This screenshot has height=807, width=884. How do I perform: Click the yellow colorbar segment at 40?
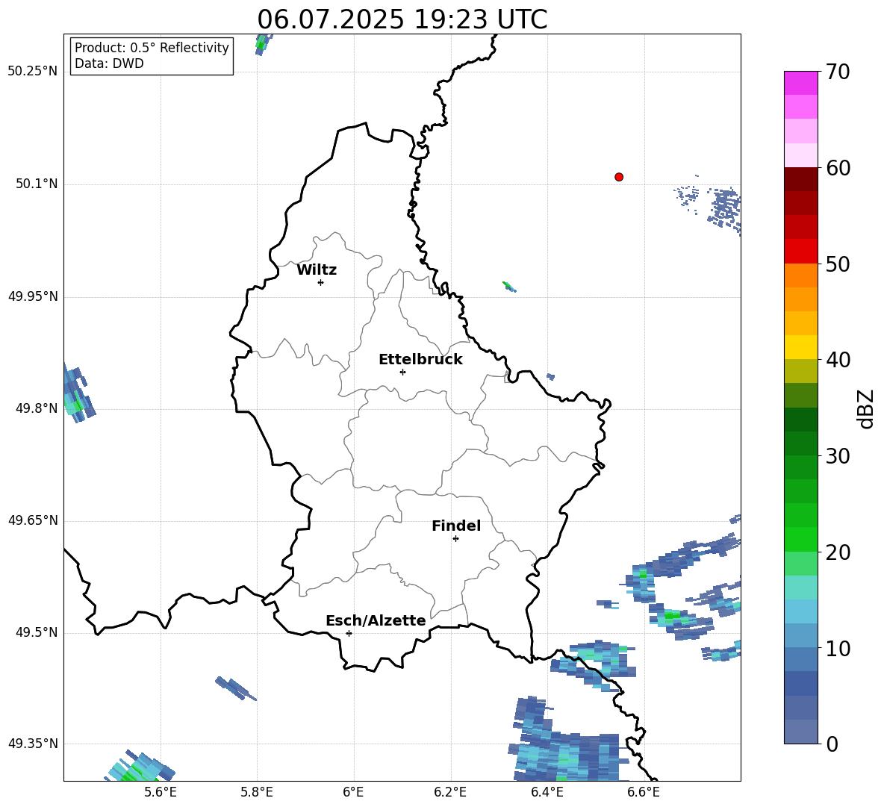click(800, 347)
